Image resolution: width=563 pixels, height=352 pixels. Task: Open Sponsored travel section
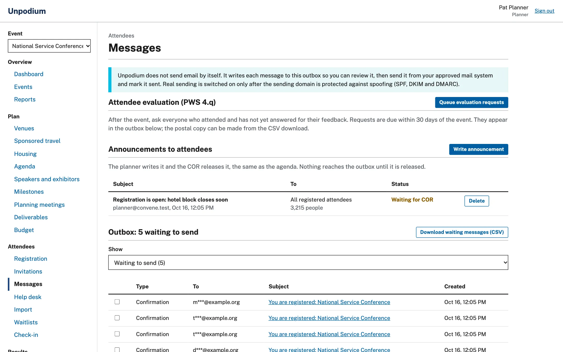37,141
